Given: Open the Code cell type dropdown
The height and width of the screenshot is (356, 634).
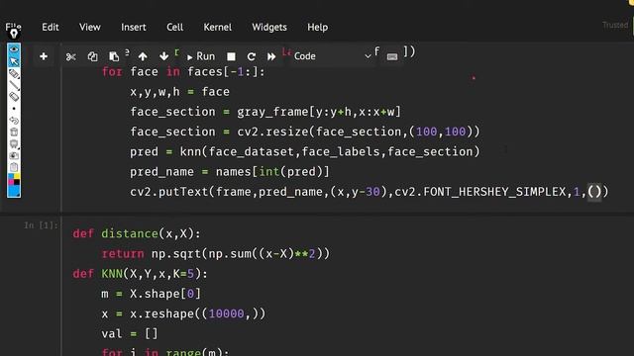Looking at the screenshot, I should tap(332, 56).
